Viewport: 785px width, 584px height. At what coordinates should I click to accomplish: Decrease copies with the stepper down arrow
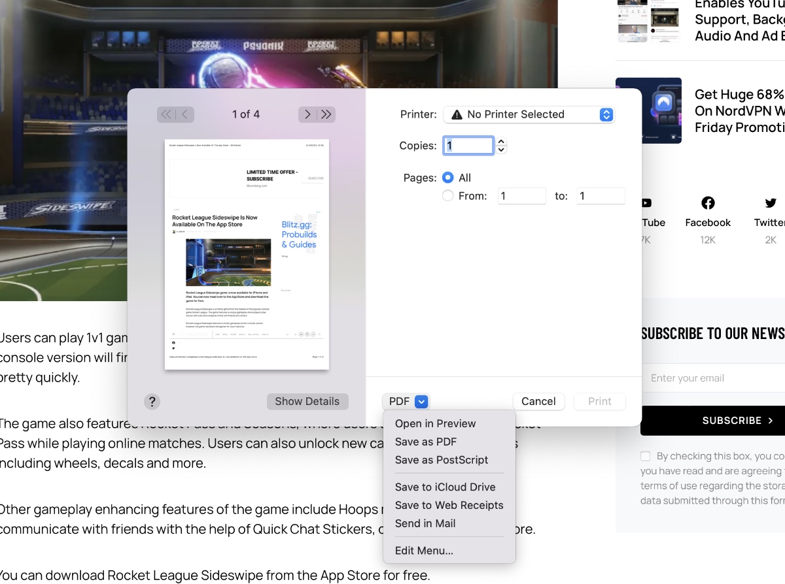click(x=501, y=150)
